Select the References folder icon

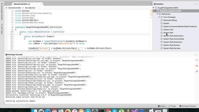(160, 14)
